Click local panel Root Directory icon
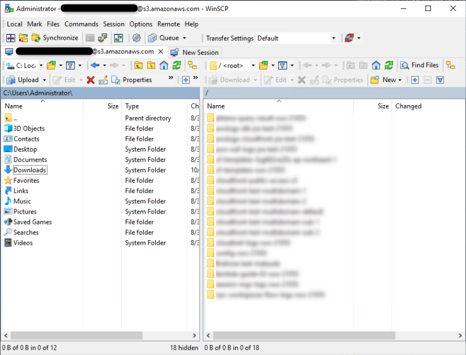The image size is (466, 355). 151,65
